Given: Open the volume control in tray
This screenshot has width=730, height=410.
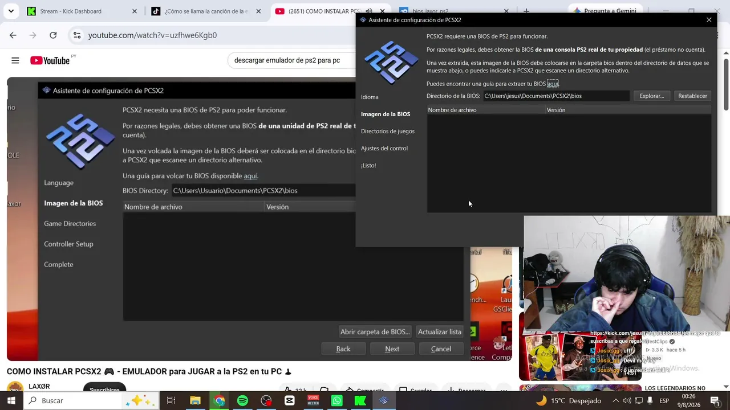Looking at the screenshot, I should click(627, 400).
